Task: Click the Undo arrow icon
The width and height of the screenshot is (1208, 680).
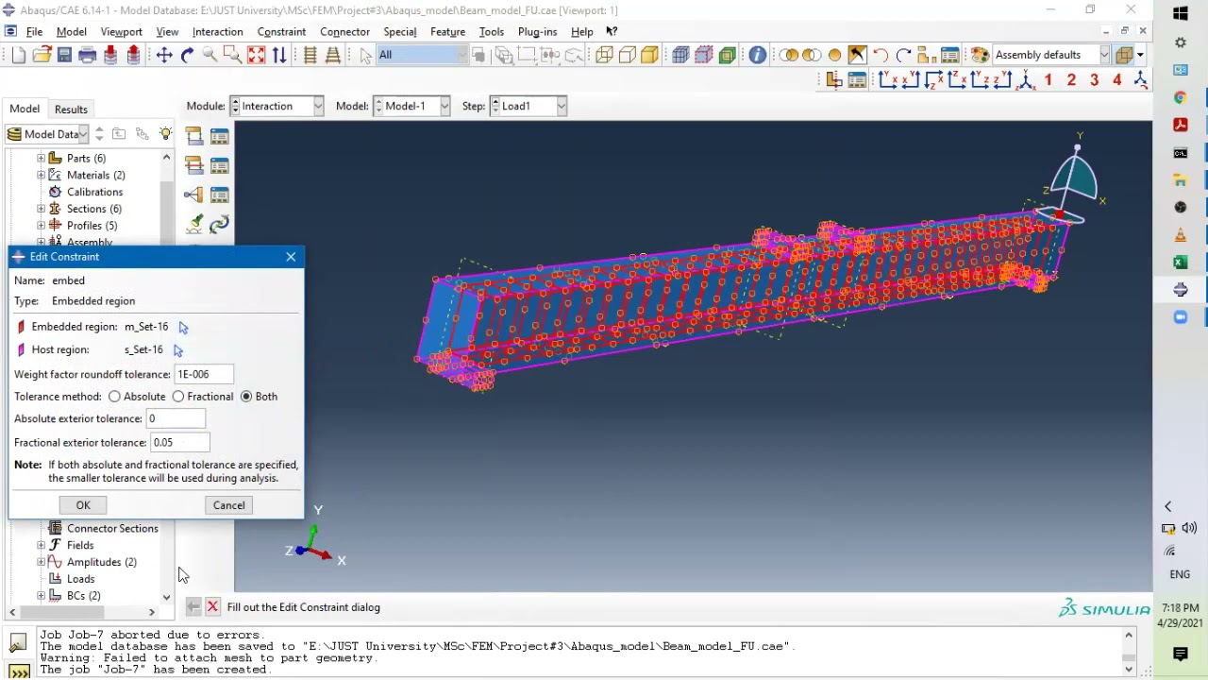Action: tap(880, 55)
